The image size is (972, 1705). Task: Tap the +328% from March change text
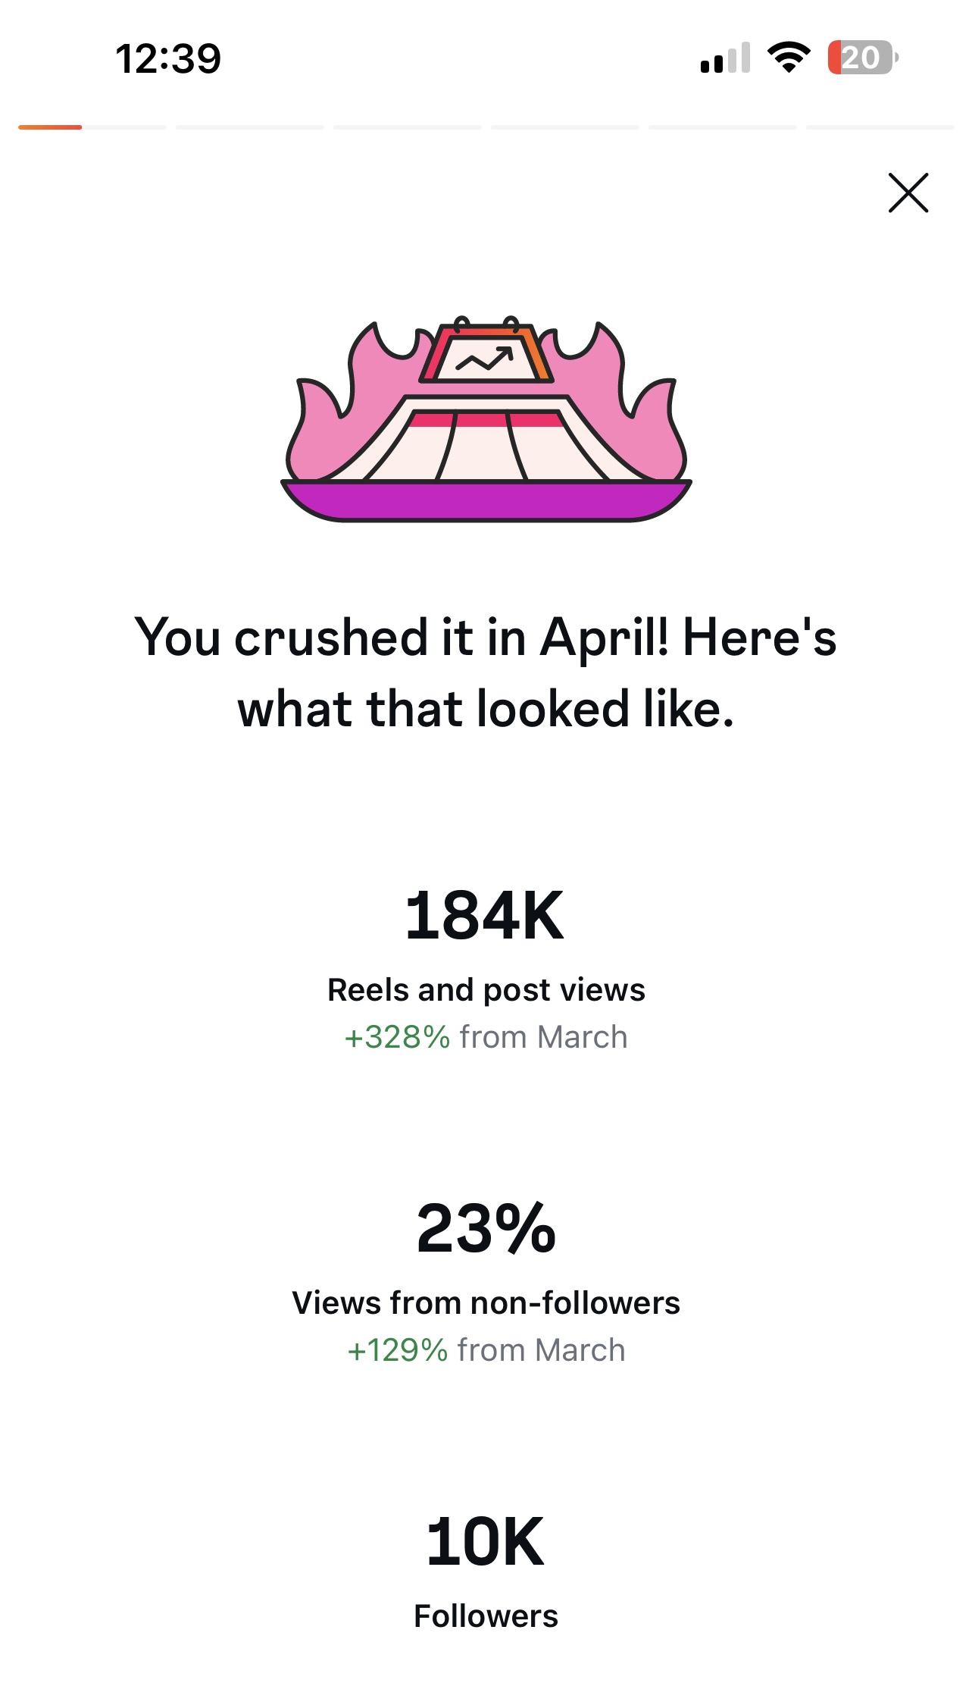pyautogui.click(x=486, y=1036)
